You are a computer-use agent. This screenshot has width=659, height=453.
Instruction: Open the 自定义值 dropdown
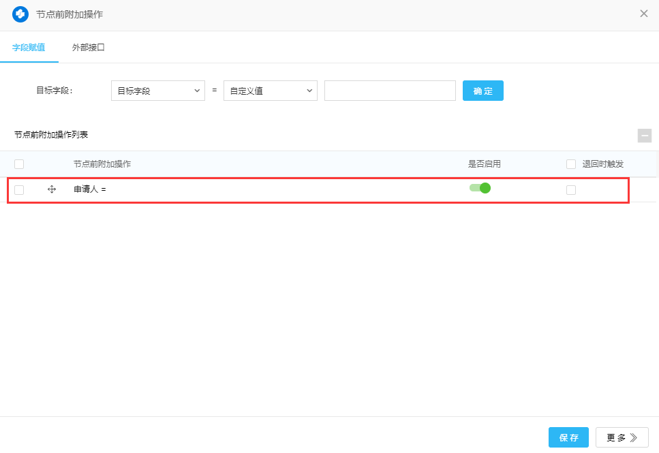(x=270, y=91)
